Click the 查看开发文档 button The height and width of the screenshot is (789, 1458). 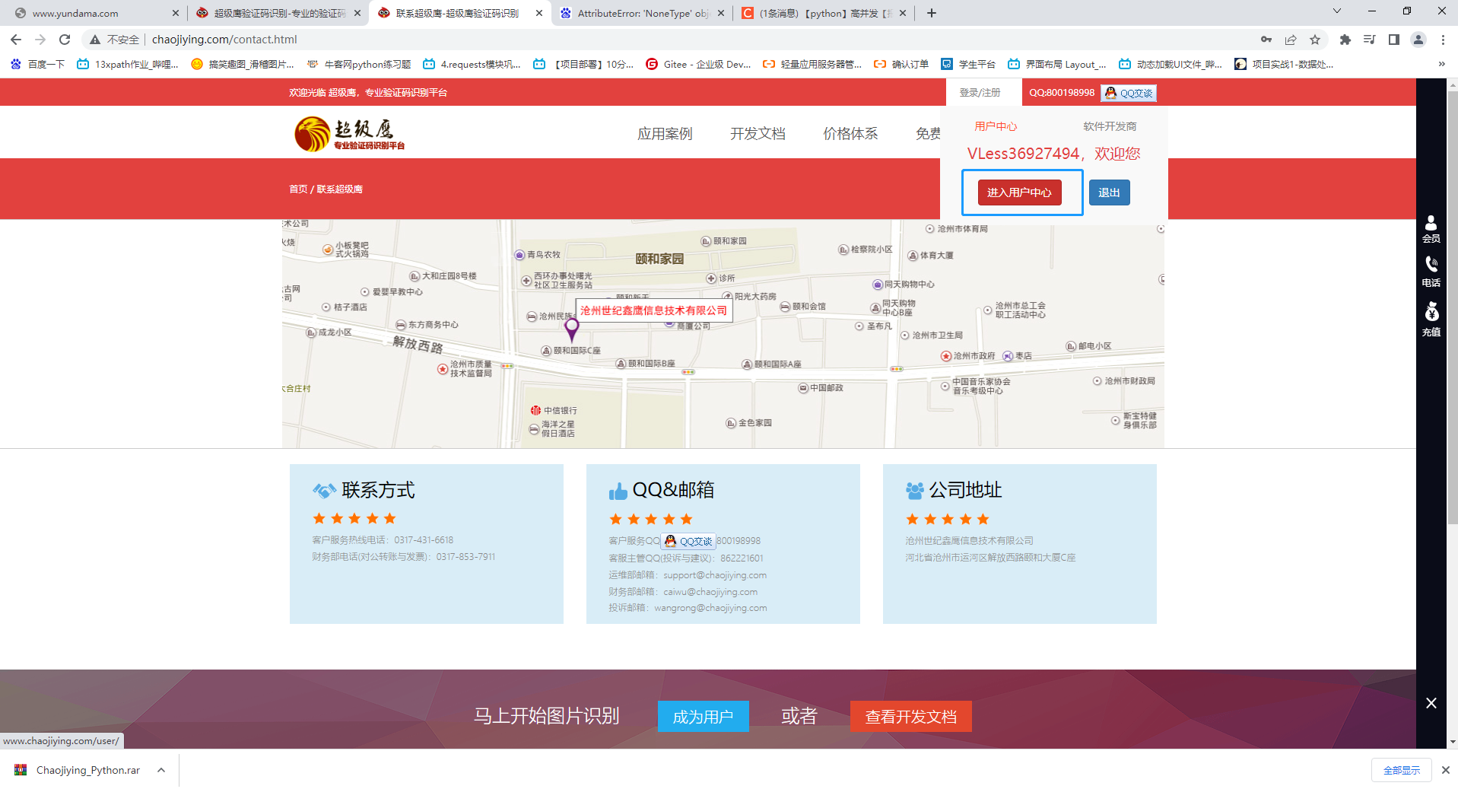[910, 716]
